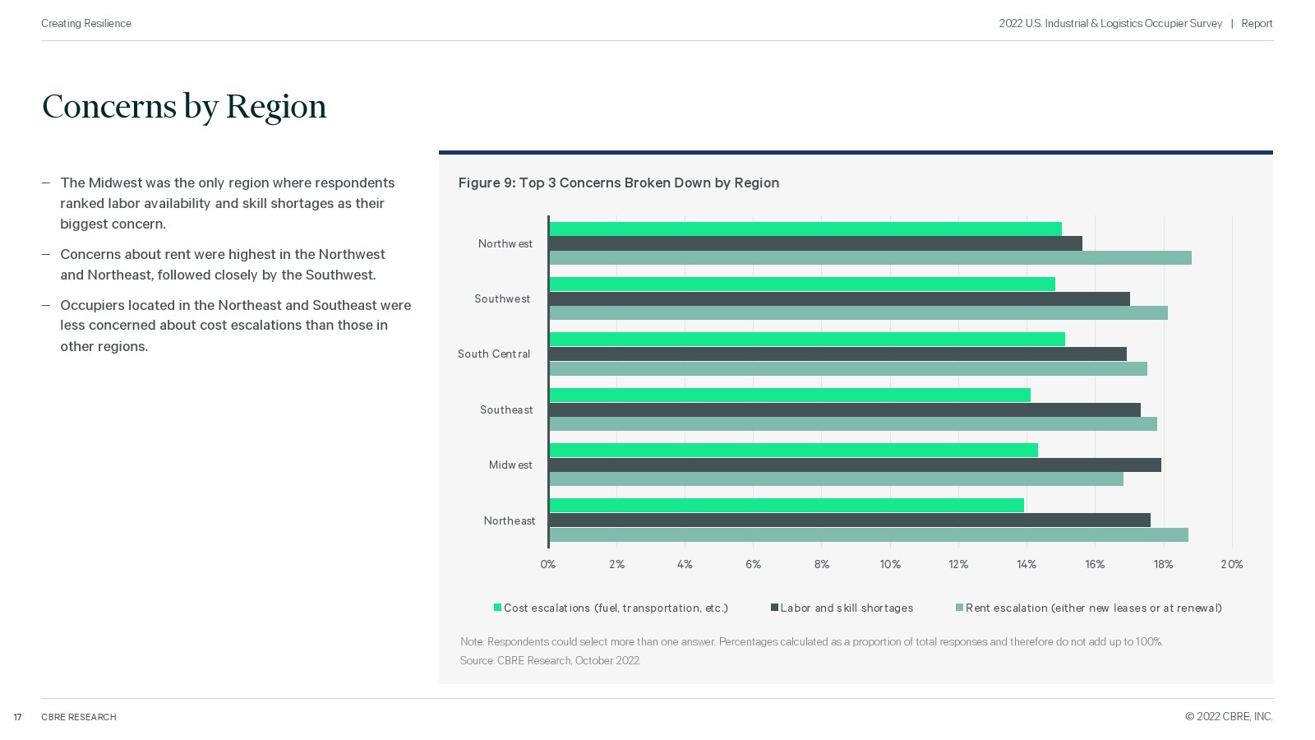This screenshot has height=740, width=1315.
Task: Select the Midwest labor and skill shortages bar
Action: click(855, 465)
